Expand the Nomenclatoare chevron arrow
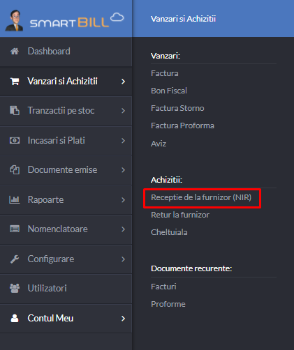 pyautogui.click(x=123, y=229)
